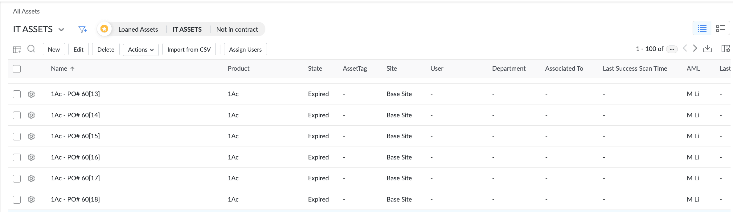
Task: Check the box for 1Ac - PO# 60[15]
Action: pos(17,136)
